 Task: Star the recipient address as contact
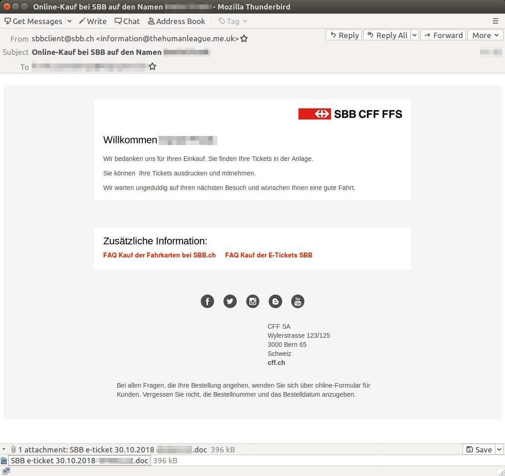[x=153, y=67]
